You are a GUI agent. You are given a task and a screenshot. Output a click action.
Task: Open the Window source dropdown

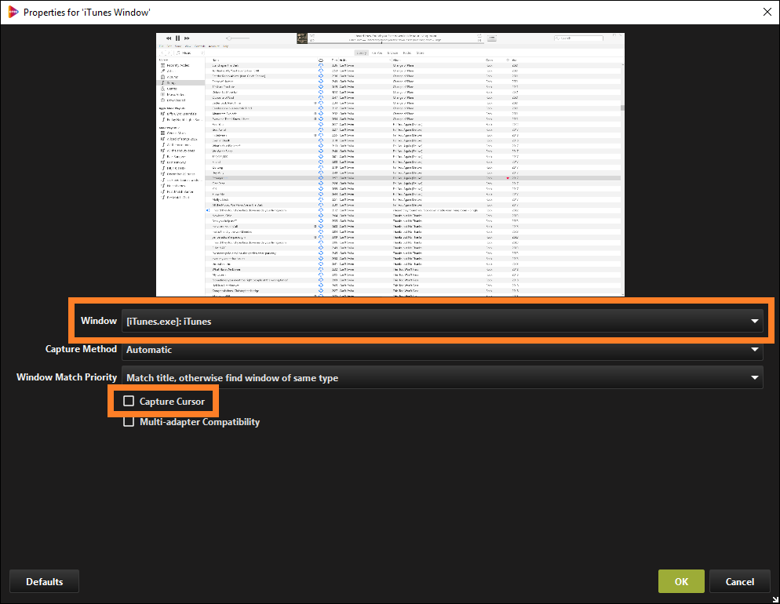[442, 321]
